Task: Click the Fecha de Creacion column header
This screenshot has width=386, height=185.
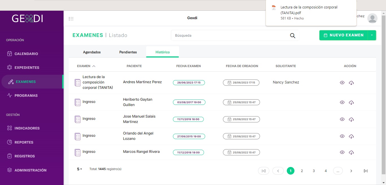Action: [242, 66]
